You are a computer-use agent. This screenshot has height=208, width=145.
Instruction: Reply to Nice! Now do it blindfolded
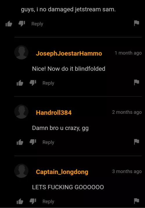48,83
